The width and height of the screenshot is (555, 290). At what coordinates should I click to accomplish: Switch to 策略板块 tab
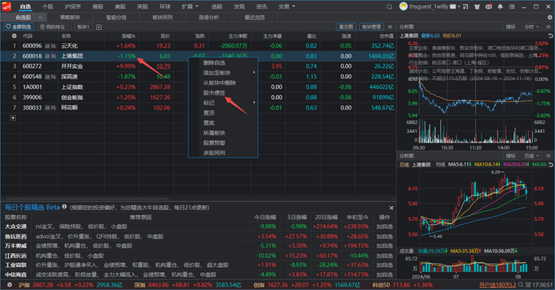[x=70, y=17]
